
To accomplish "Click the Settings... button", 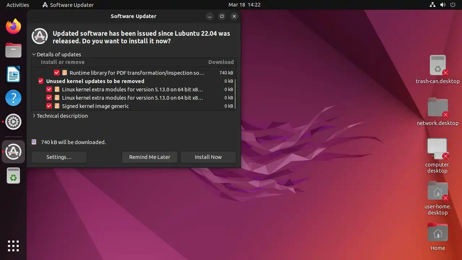I will coord(59,157).
